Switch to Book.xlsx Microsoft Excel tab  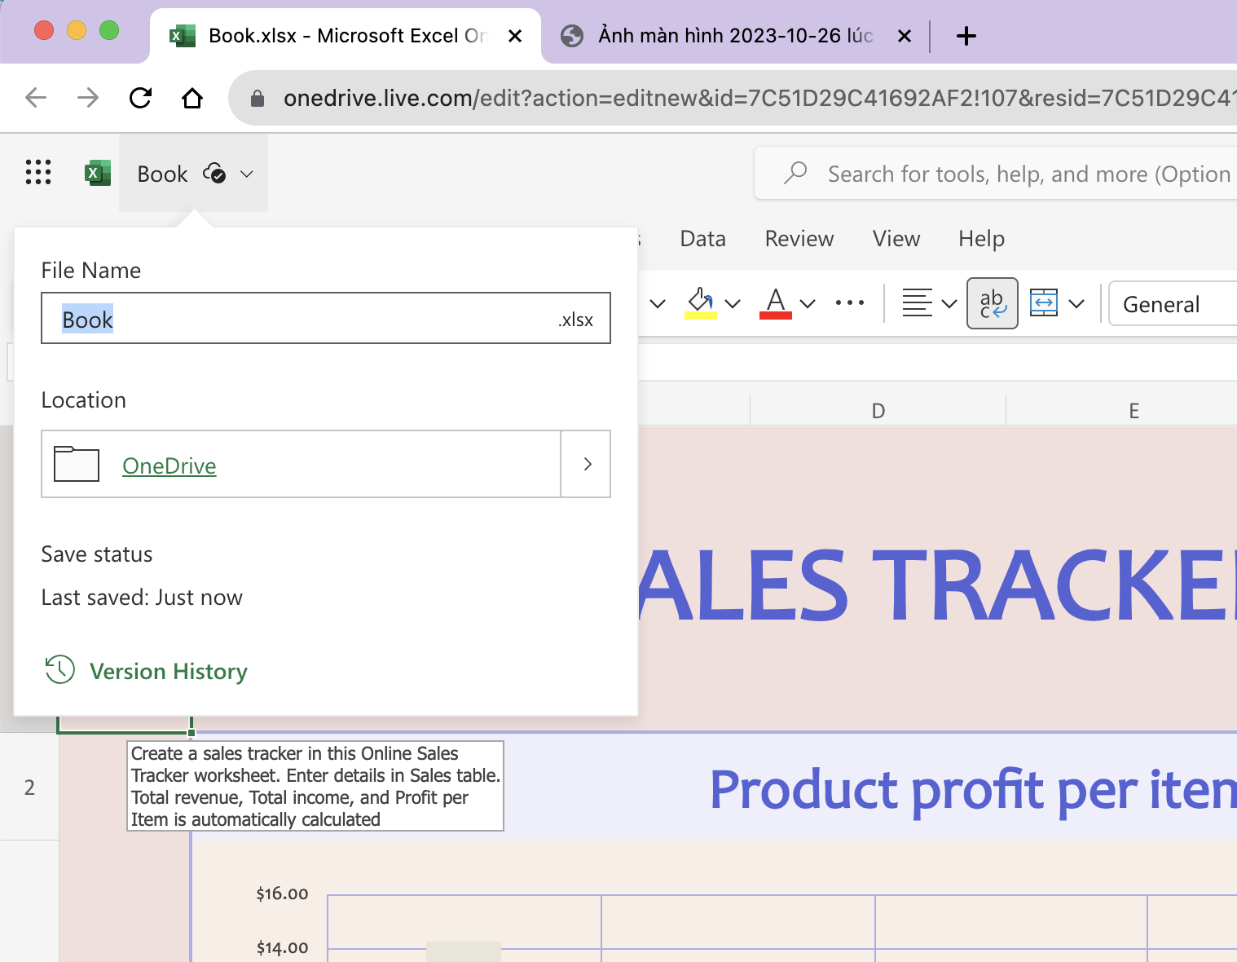point(346,36)
